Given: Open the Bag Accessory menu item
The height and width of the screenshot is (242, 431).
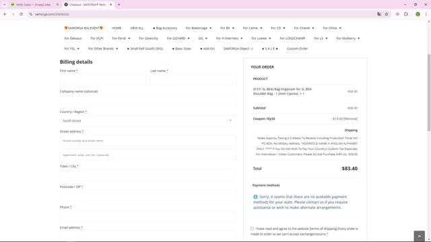Looking at the screenshot, I should coord(165,28).
